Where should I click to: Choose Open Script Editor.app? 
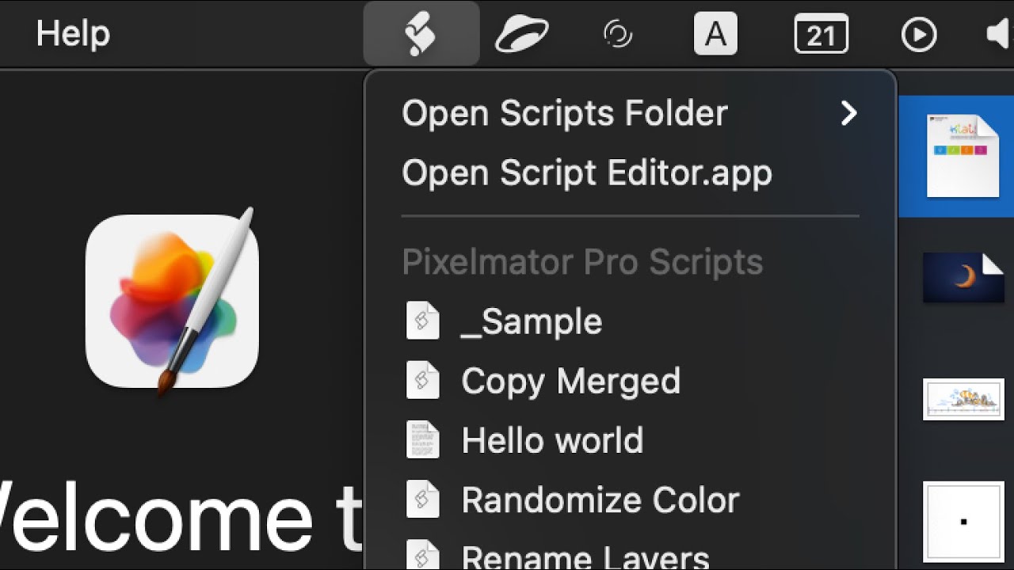click(x=586, y=173)
